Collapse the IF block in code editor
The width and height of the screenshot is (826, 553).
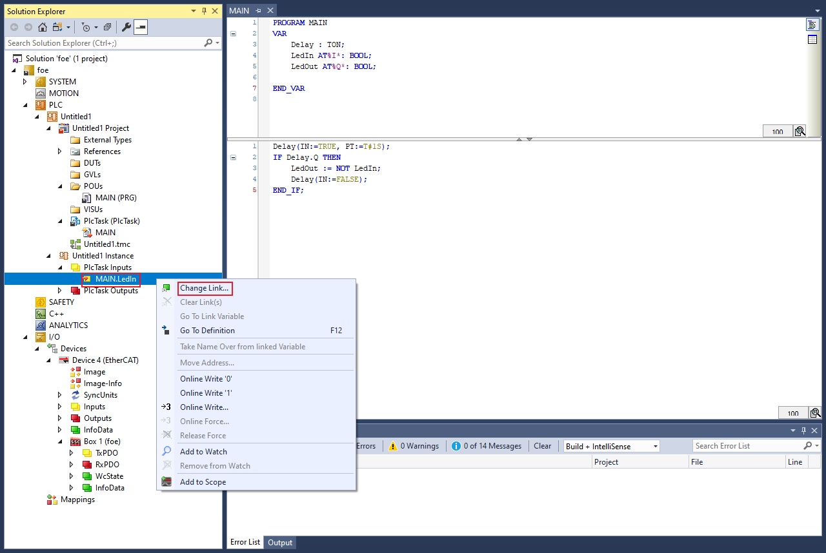tap(233, 157)
